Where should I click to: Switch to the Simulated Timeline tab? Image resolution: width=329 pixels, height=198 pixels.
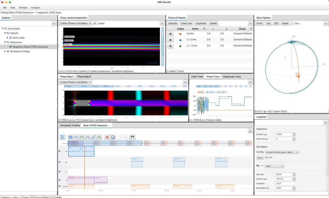coord(70,125)
